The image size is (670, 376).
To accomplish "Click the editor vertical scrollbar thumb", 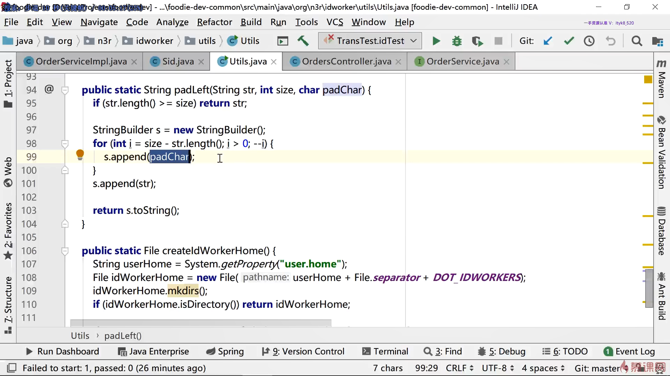I will 649,288.
